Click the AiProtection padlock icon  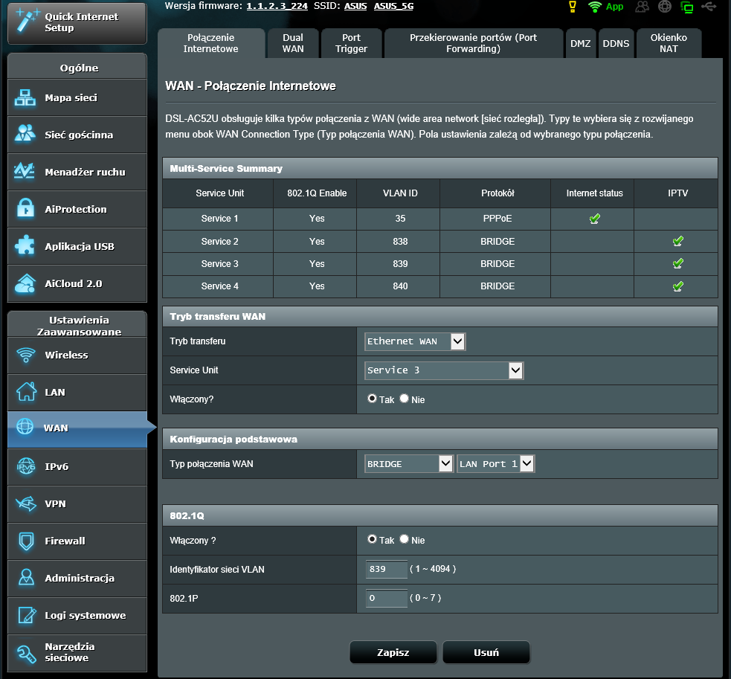click(x=26, y=209)
